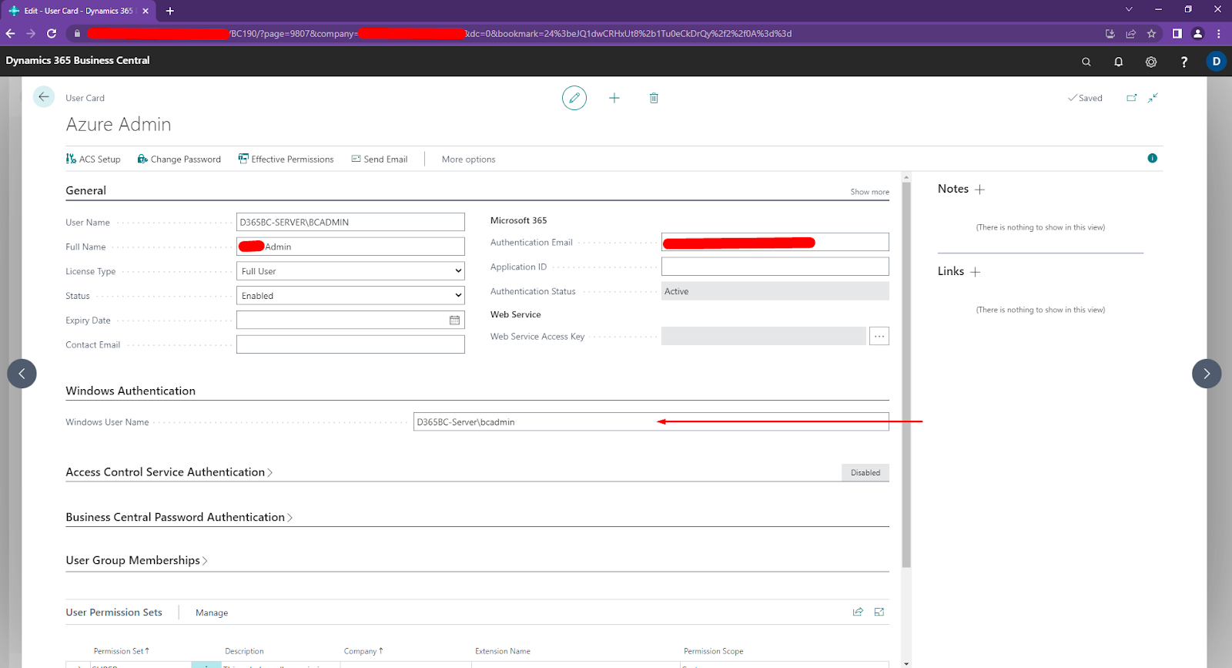1232x668 pixels.
Task: Open Web Service Access Key ellipsis
Action: click(x=879, y=336)
